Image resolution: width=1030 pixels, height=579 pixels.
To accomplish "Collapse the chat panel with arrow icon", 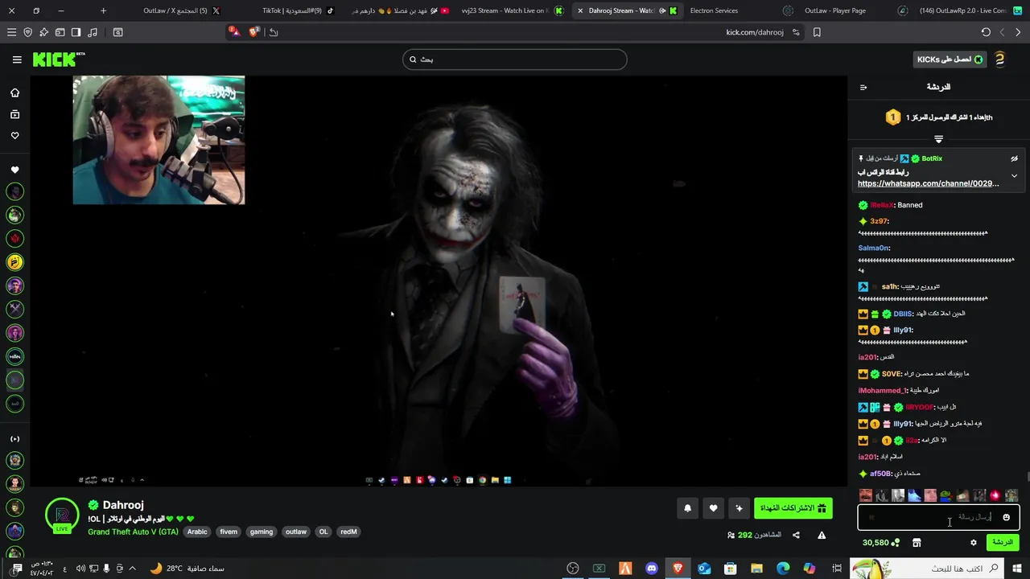I will click(863, 87).
